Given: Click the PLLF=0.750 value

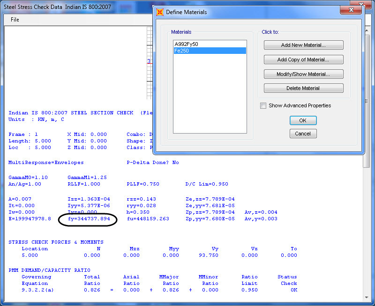Looking at the screenshot, I should [143, 184].
